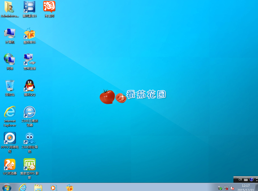258x191 pixels.
Task: Click the CH input language button
Action: click(x=240, y=179)
